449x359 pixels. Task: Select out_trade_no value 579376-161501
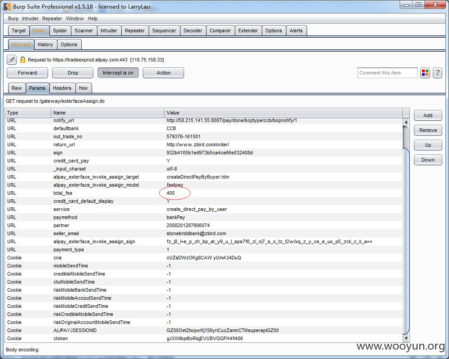tap(184, 136)
